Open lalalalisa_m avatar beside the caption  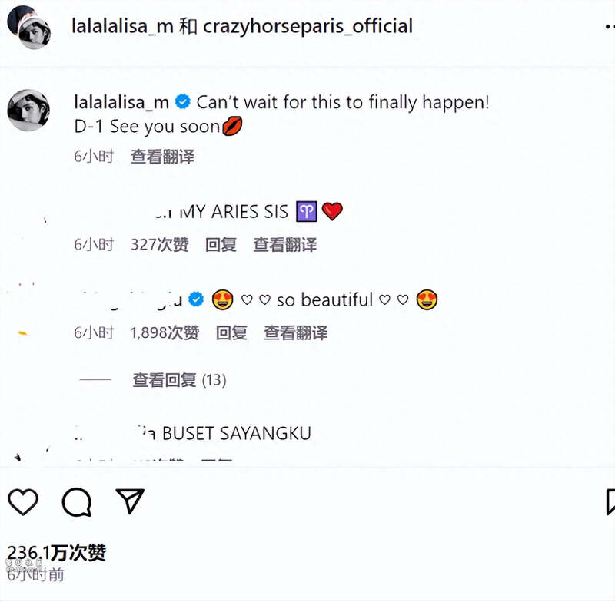[x=28, y=110]
